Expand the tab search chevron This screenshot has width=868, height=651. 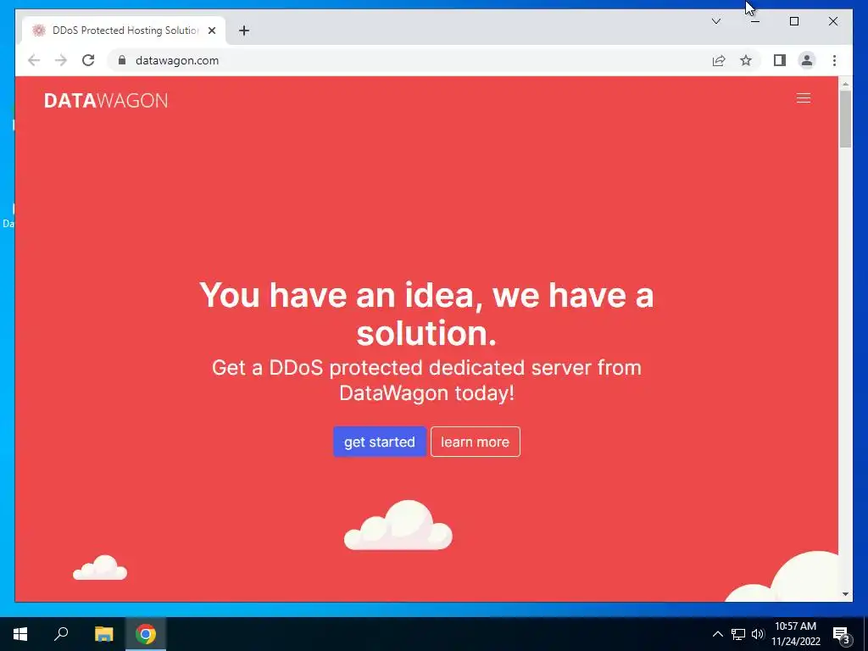tap(715, 21)
